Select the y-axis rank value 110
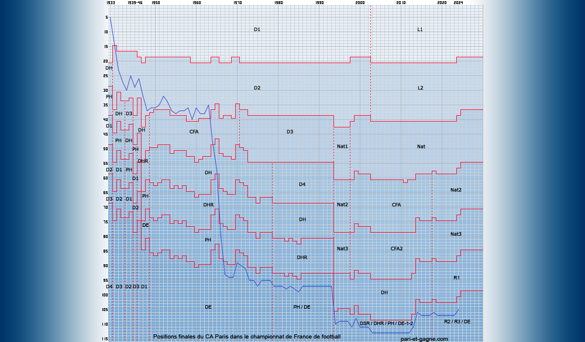This screenshot has height=342, width=585. pyautogui.click(x=105, y=324)
